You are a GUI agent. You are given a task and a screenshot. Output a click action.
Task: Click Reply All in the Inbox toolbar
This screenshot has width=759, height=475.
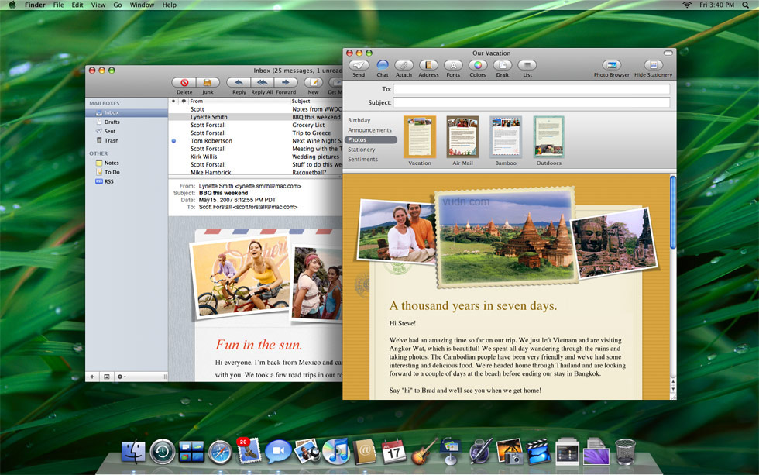[x=262, y=83]
